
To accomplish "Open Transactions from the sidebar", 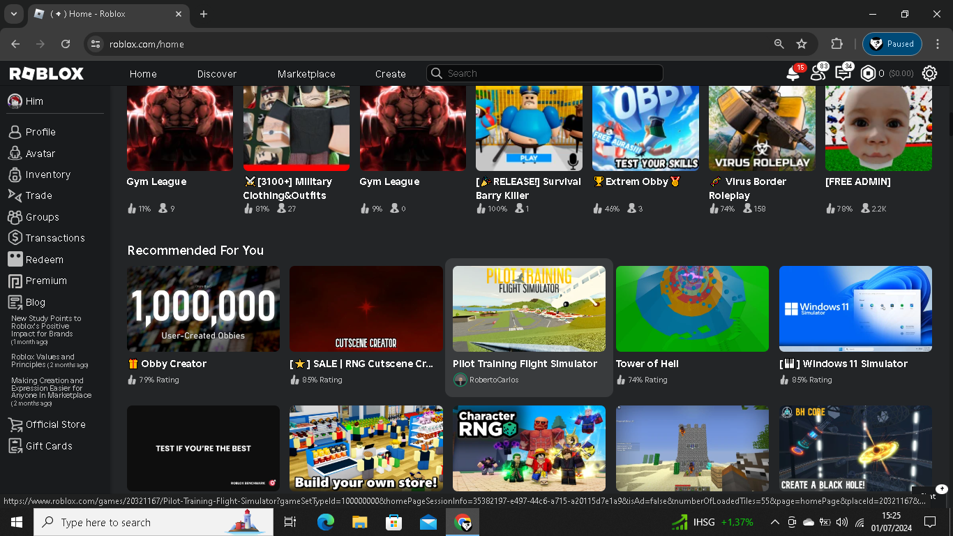I will coord(55,238).
